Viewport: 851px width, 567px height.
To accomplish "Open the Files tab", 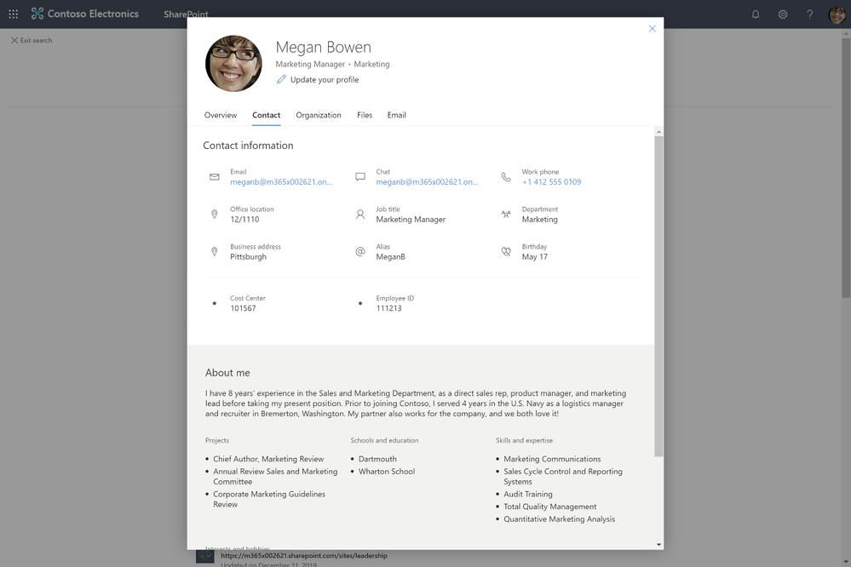I will click(x=365, y=115).
